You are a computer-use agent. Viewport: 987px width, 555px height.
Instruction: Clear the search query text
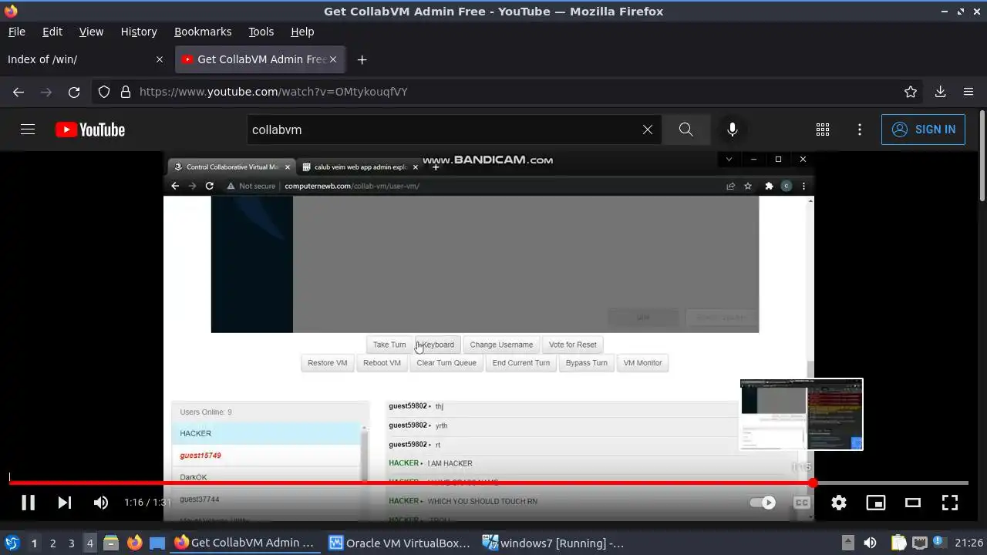648,129
